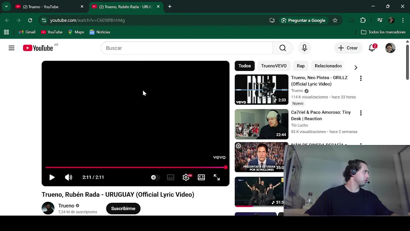Open GRILLZ lyric video thumbnail

coord(261,90)
